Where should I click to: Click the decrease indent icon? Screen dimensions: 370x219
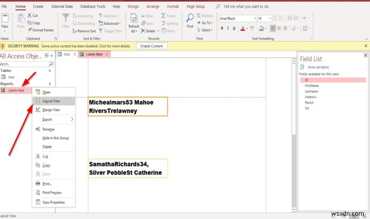click(x=290, y=18)
